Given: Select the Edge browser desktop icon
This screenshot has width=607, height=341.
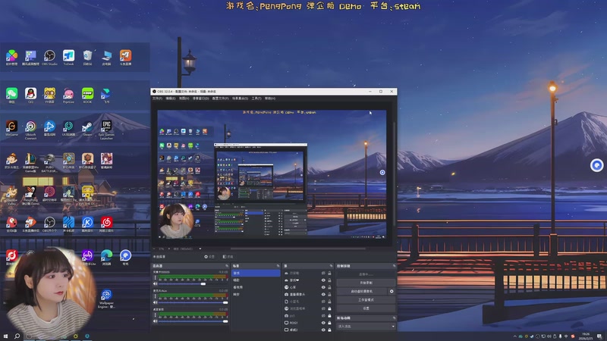Looking at the screenshot, I should coord(106,257).
